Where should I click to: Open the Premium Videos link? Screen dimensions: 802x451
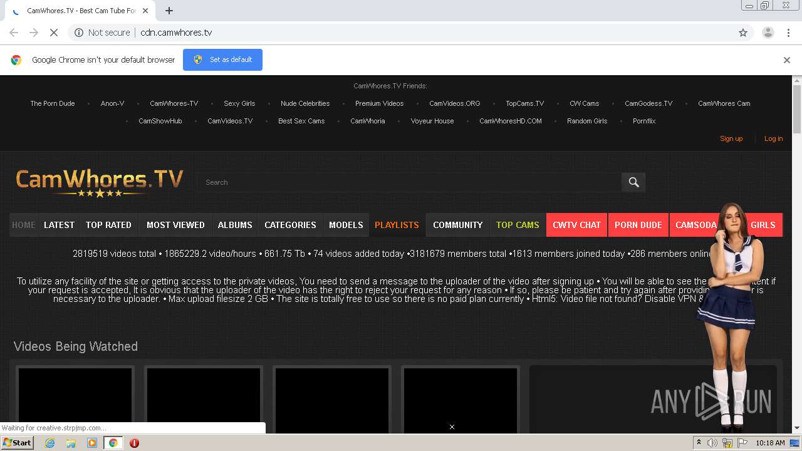379,103
